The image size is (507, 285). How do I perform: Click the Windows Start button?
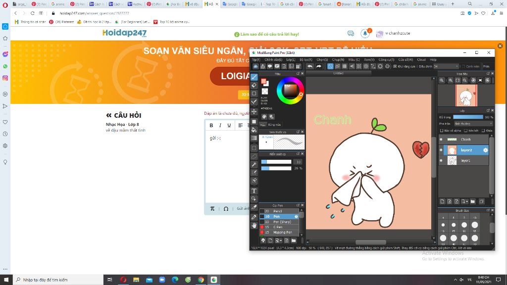coord(6,280)
